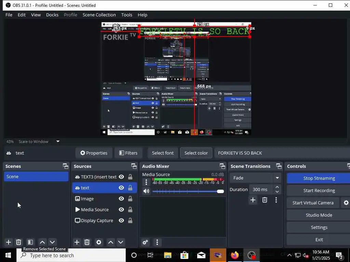Open advanced audio properties gears icon
Image resolution: width=350 pixels, height=262 pixels.
tap(145, 242)
